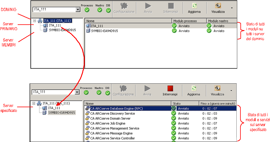Select CA ARCserve Service Controller row

160,138
